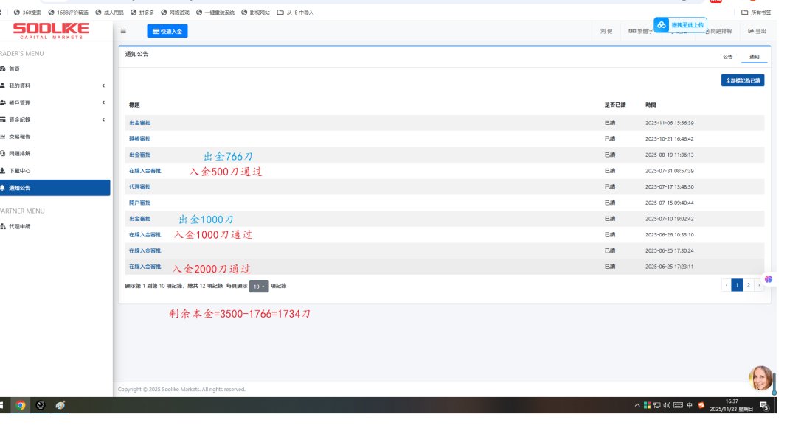
Task: Select the highlighted 通知公告 sidebar item
Action: point(54,188)
